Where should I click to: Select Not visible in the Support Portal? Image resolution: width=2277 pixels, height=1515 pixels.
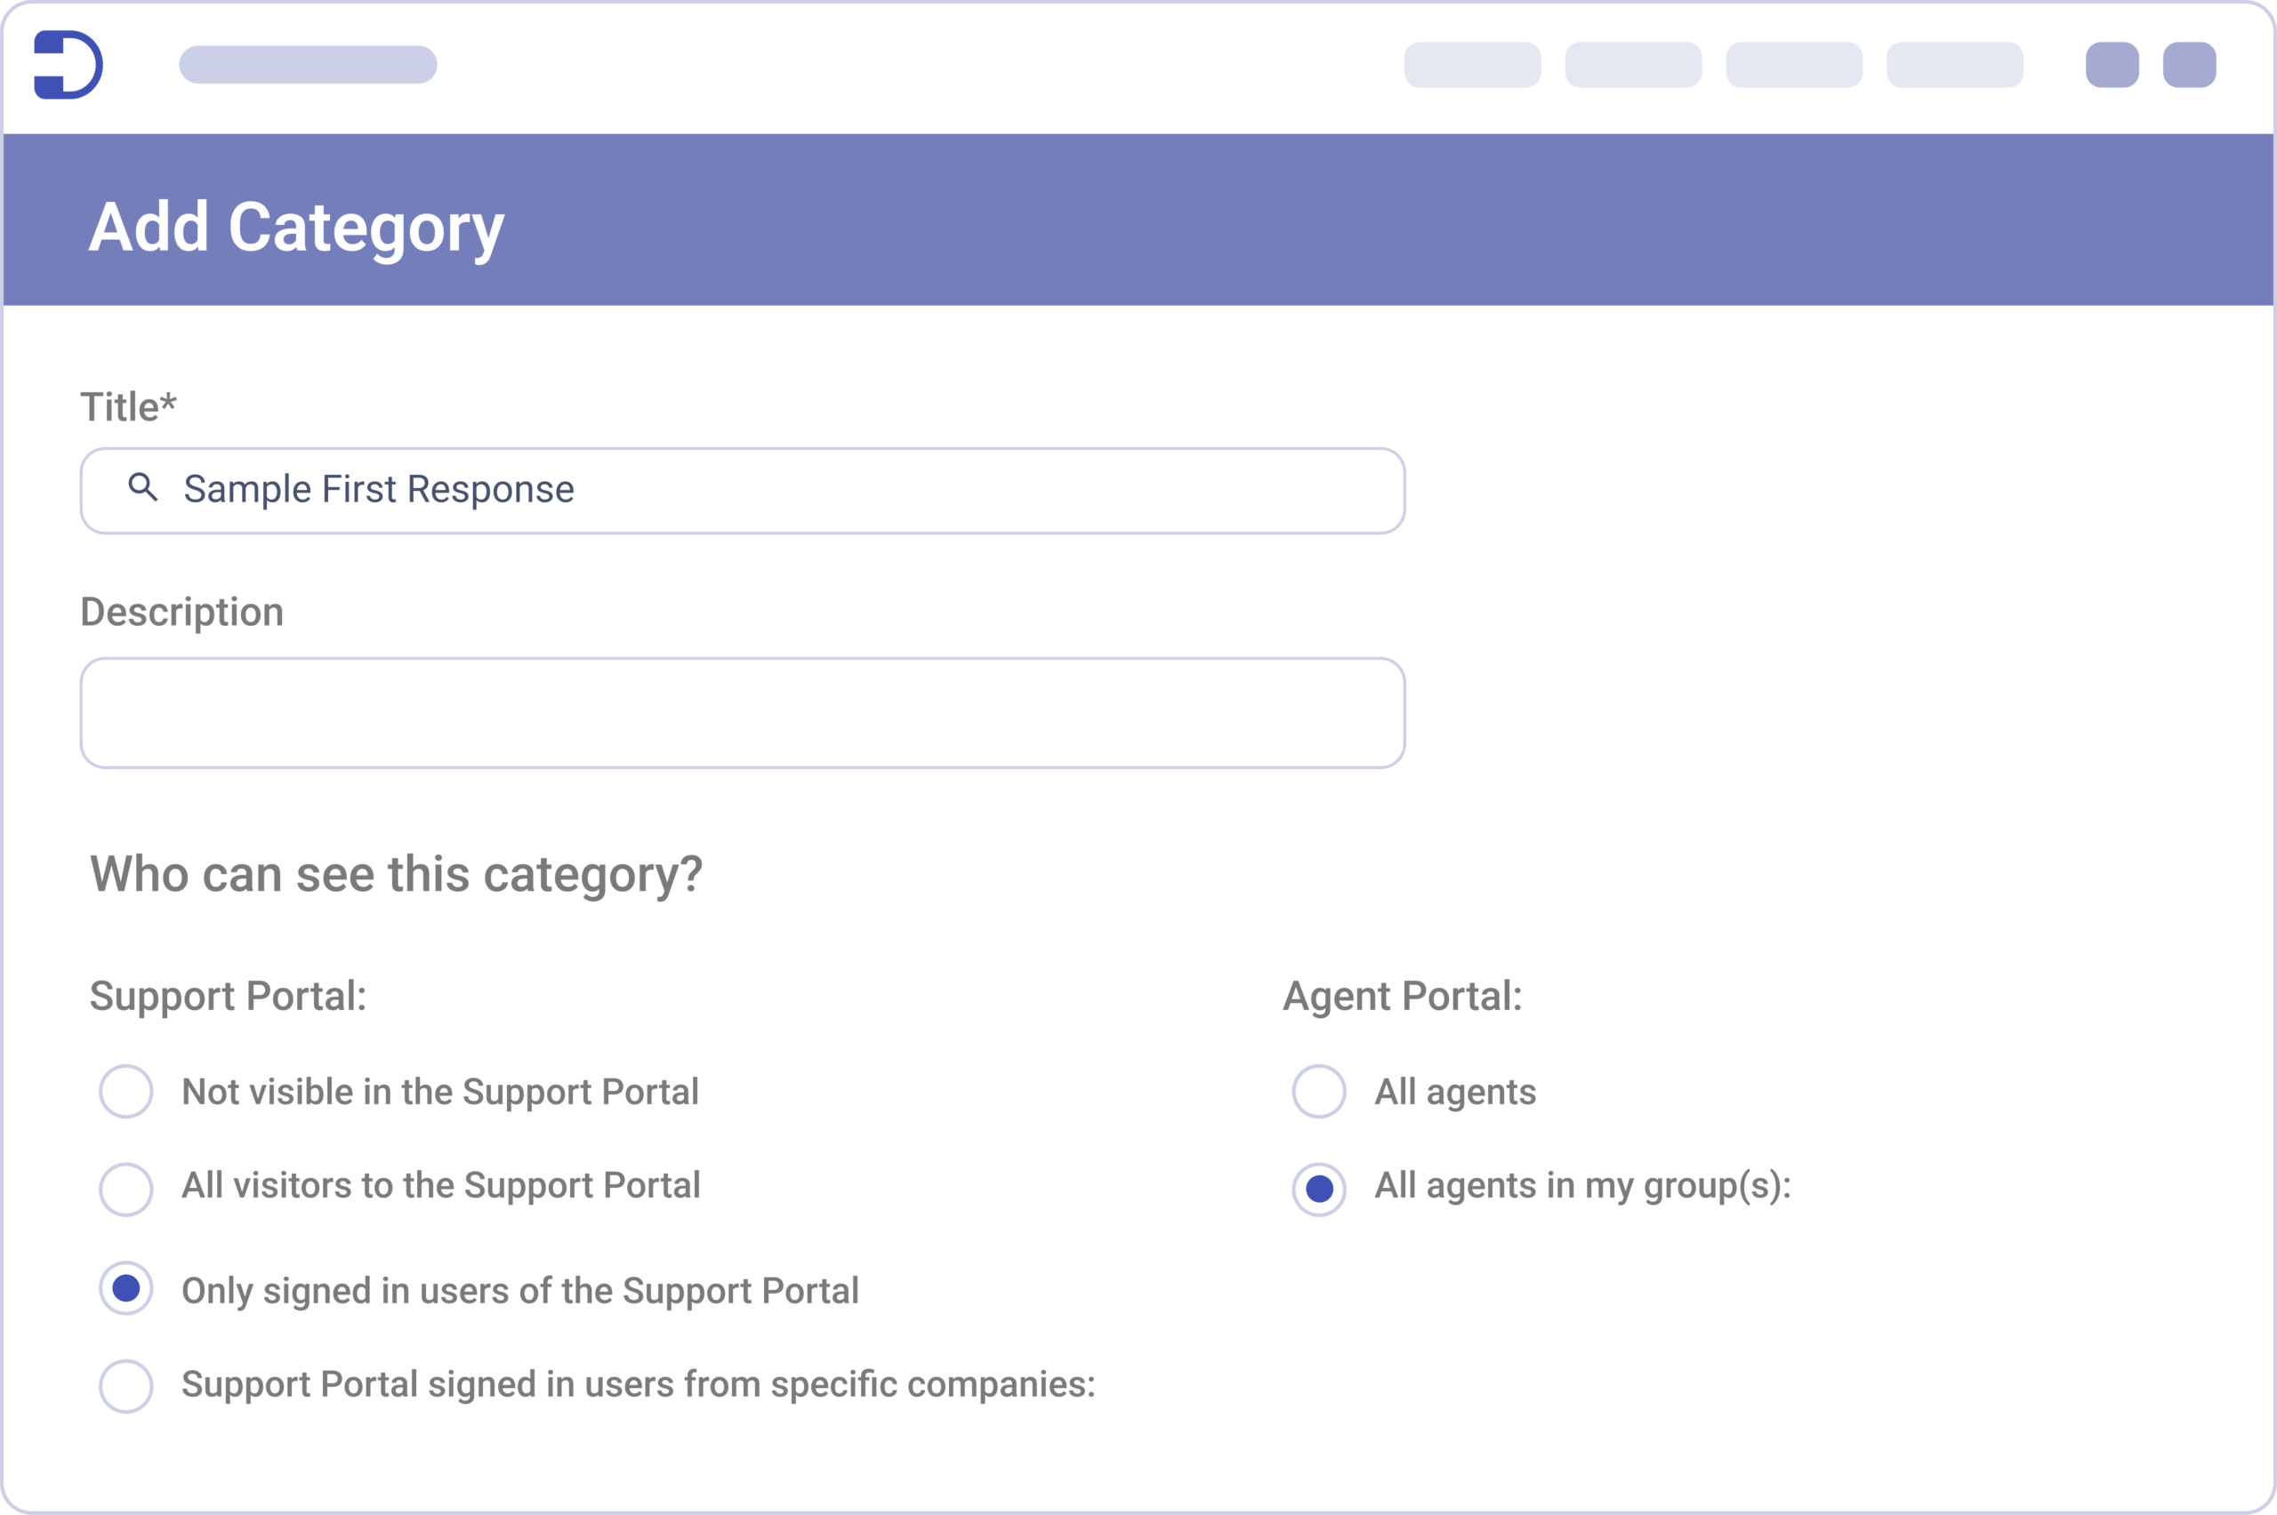point(126,1092)
